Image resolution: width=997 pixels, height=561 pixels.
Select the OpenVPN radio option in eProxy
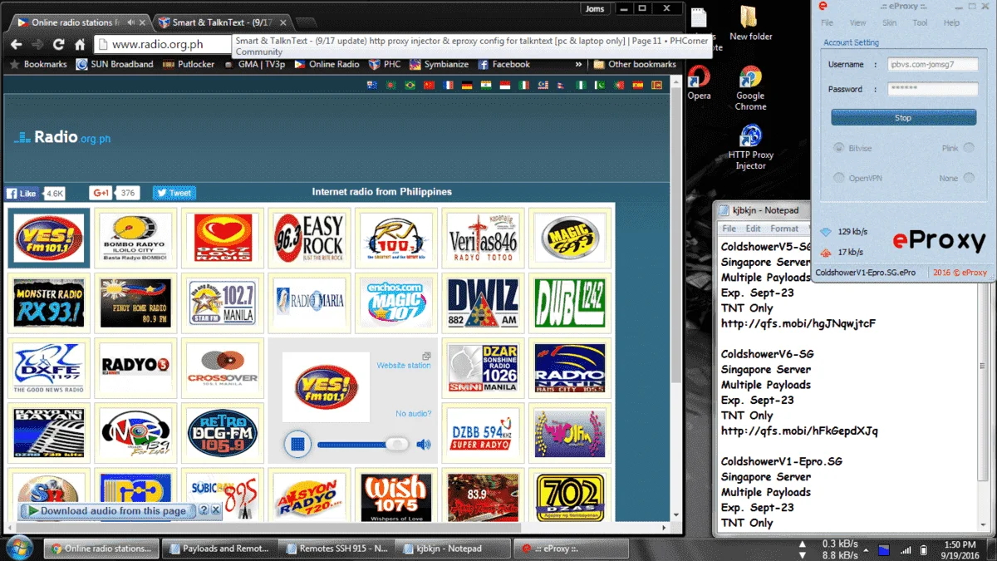click(x=838, y=178)
